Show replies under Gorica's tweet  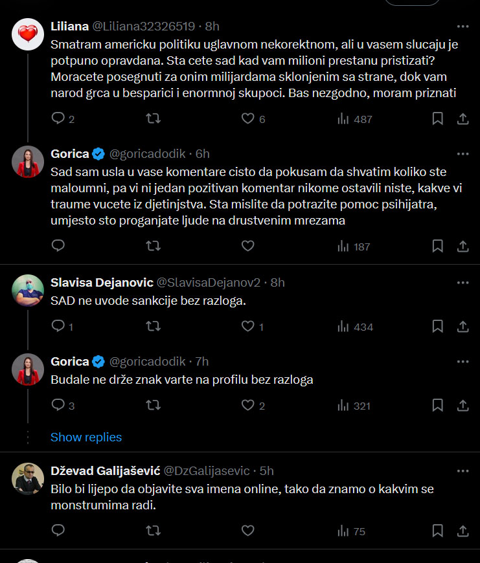click(x=86, y=437)
